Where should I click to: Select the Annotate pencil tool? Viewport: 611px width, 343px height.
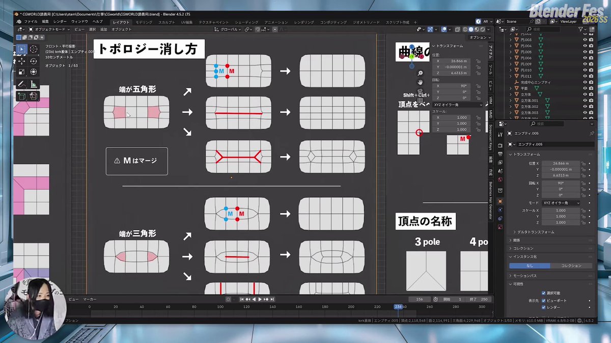point(22,84)
